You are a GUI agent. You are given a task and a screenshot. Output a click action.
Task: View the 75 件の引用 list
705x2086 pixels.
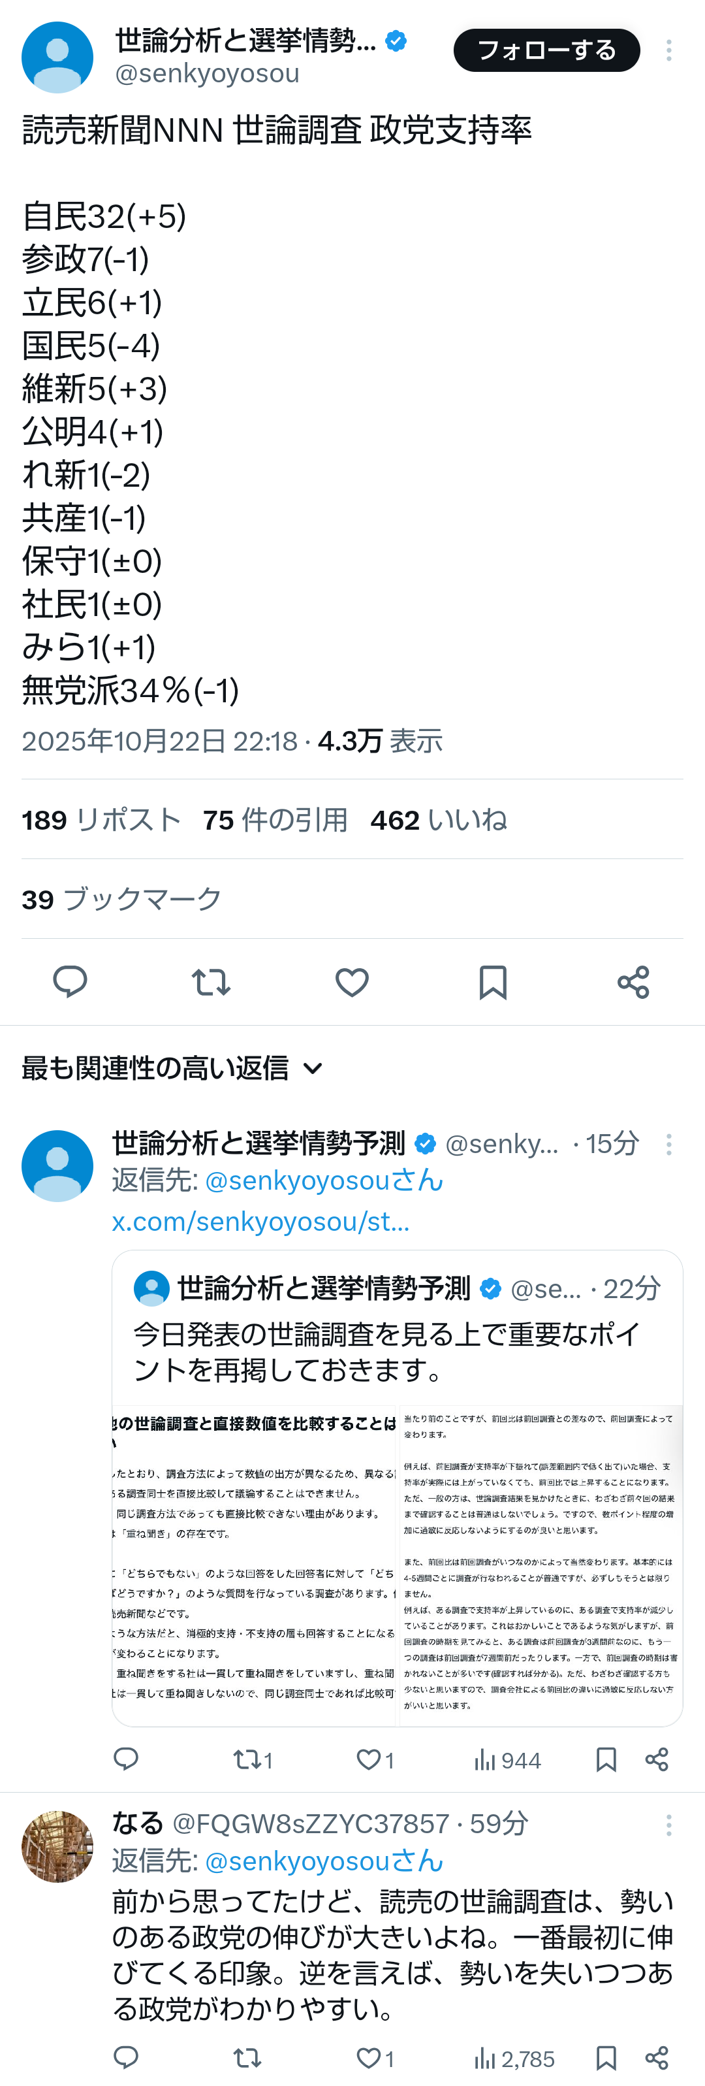tap(275, 819)
